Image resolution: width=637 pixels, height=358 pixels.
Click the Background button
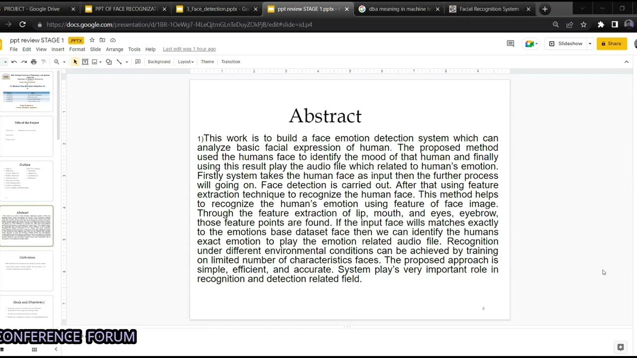point(159,62)
